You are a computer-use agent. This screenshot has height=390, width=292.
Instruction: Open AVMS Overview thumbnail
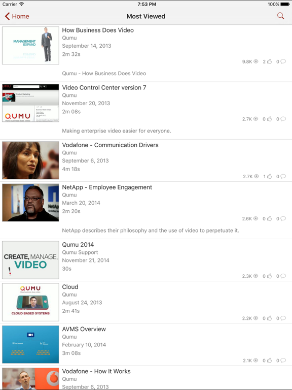point(30,344)
